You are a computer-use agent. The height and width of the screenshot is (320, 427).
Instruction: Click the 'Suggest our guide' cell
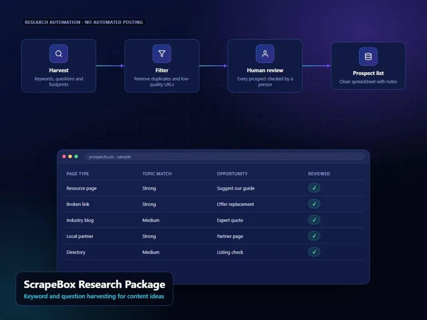point(236,188)
